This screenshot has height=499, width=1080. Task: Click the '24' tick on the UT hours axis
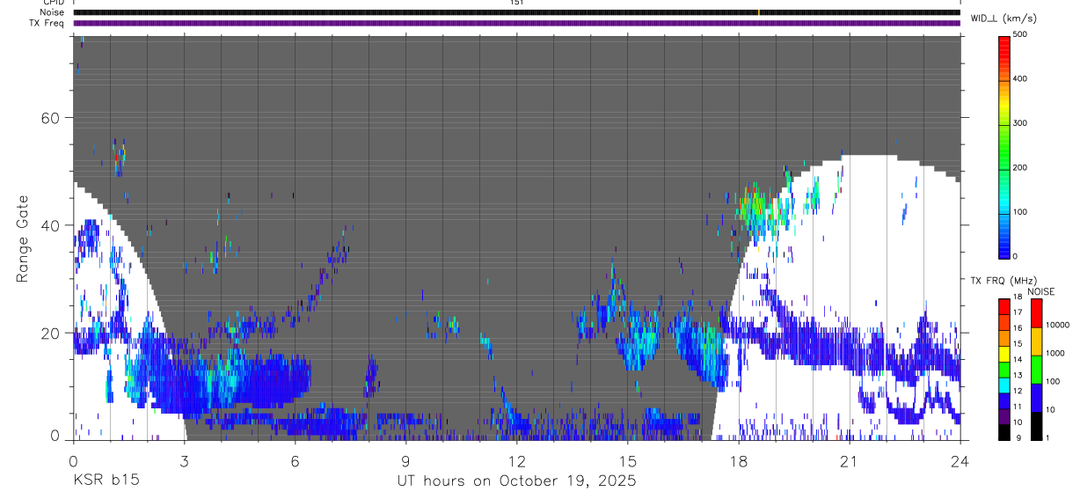click(960, 459)
